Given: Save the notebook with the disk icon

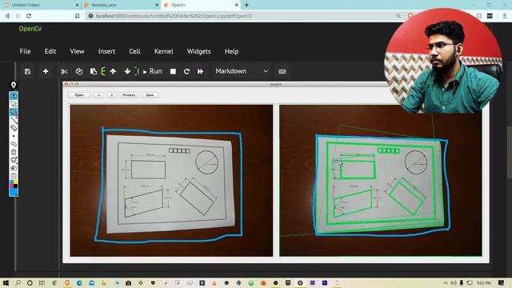Looking at the screenshot, I should (x=27, y=71).
